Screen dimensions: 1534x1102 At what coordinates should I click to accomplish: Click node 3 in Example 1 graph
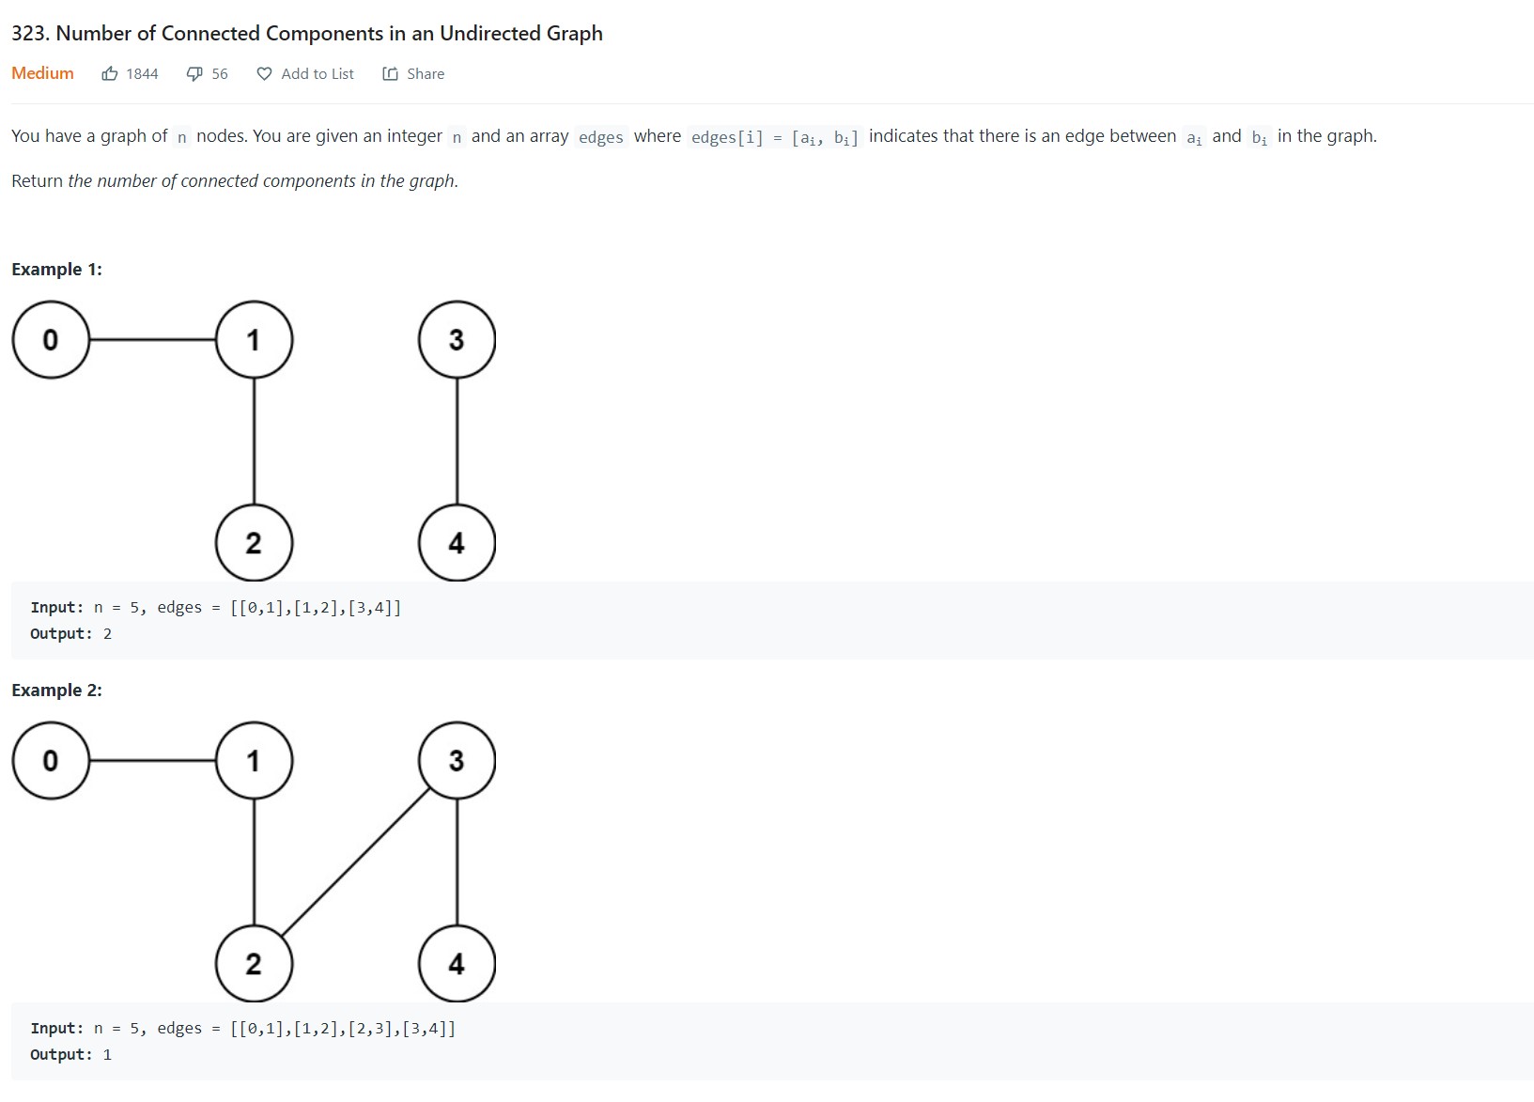(457, 340)
